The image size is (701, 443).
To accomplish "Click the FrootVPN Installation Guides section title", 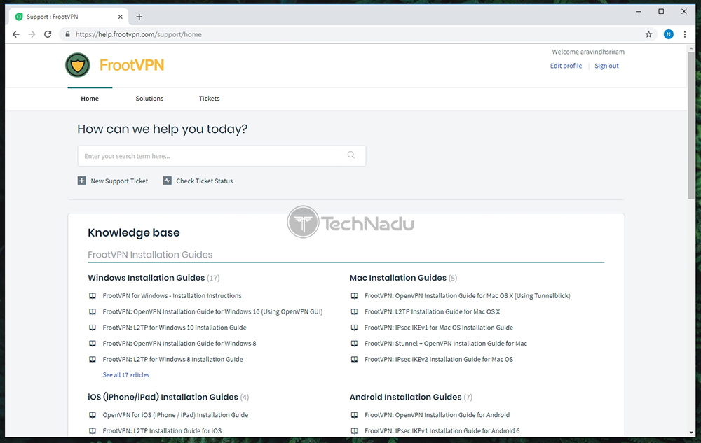I will (x=150, y=255).
